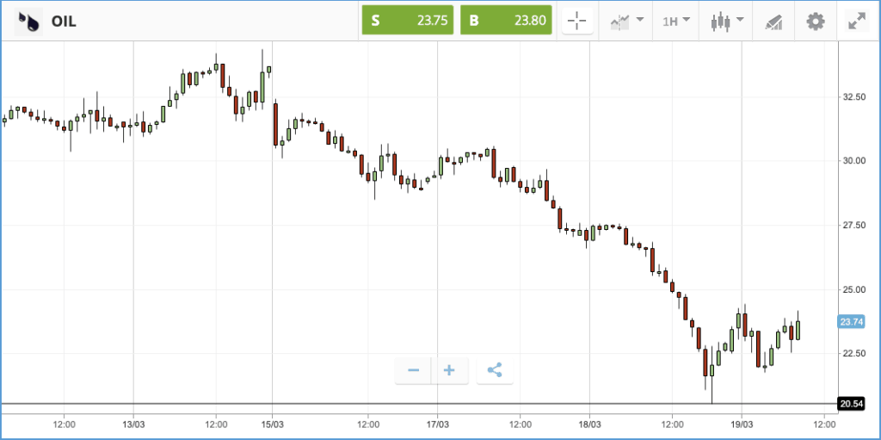Expand chart to fullscreen

point(857,22)
